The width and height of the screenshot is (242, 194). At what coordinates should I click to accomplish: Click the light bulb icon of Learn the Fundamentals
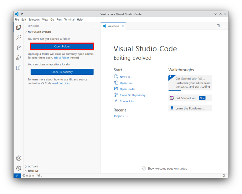click(x=172, y=108)
